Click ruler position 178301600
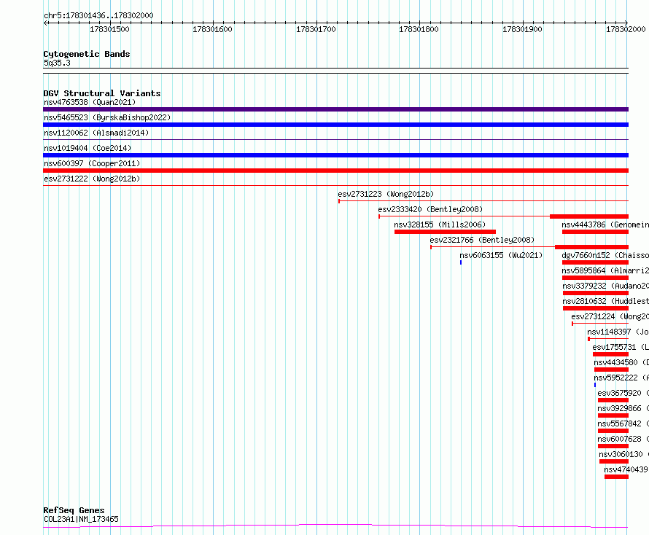Screen dimensions: 649x535 click(212, 29)
